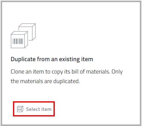
Task: Click the front box with barcode in illustration
Action: tap(19, 40)
